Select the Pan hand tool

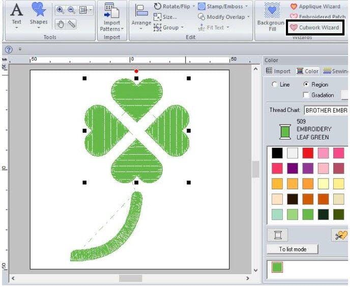(61, 23)
